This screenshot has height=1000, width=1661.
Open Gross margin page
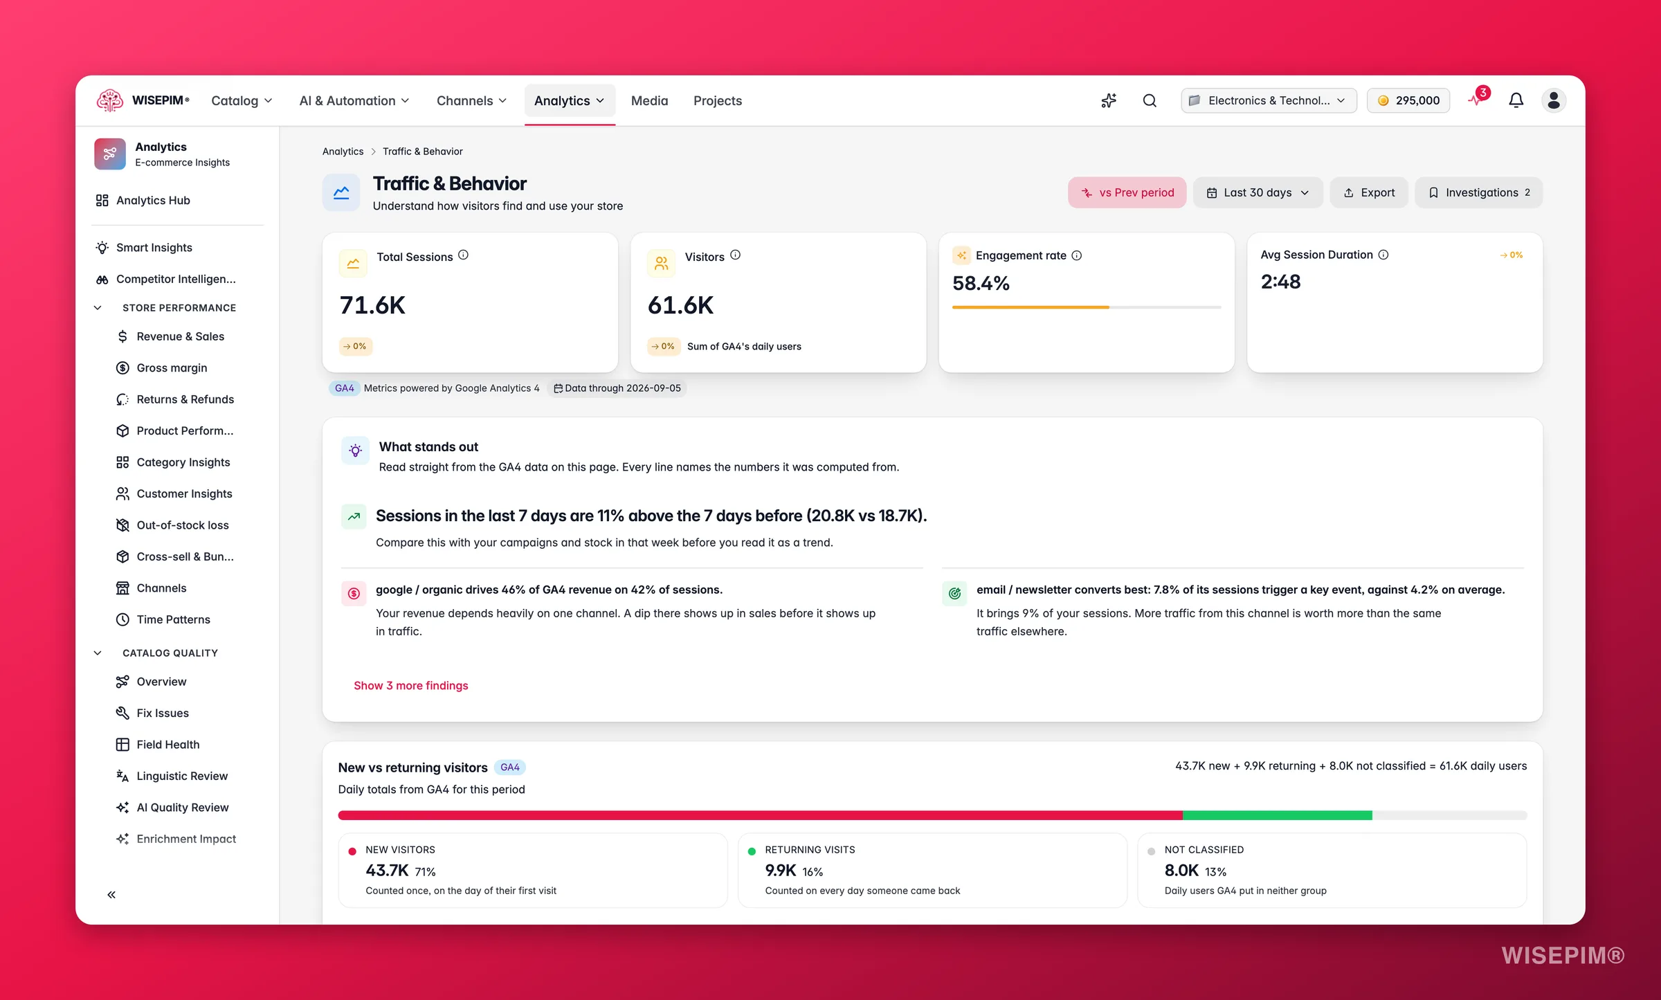click(x=187, y=367)
